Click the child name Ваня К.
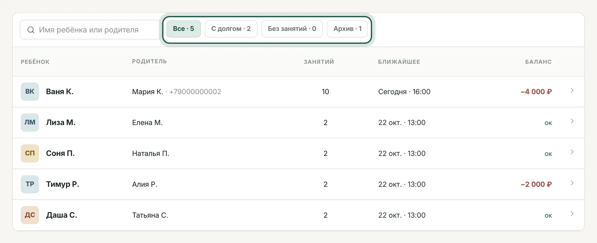Image resolution: width=597 pixels, height=243 pixels. (x=60, y=91)
